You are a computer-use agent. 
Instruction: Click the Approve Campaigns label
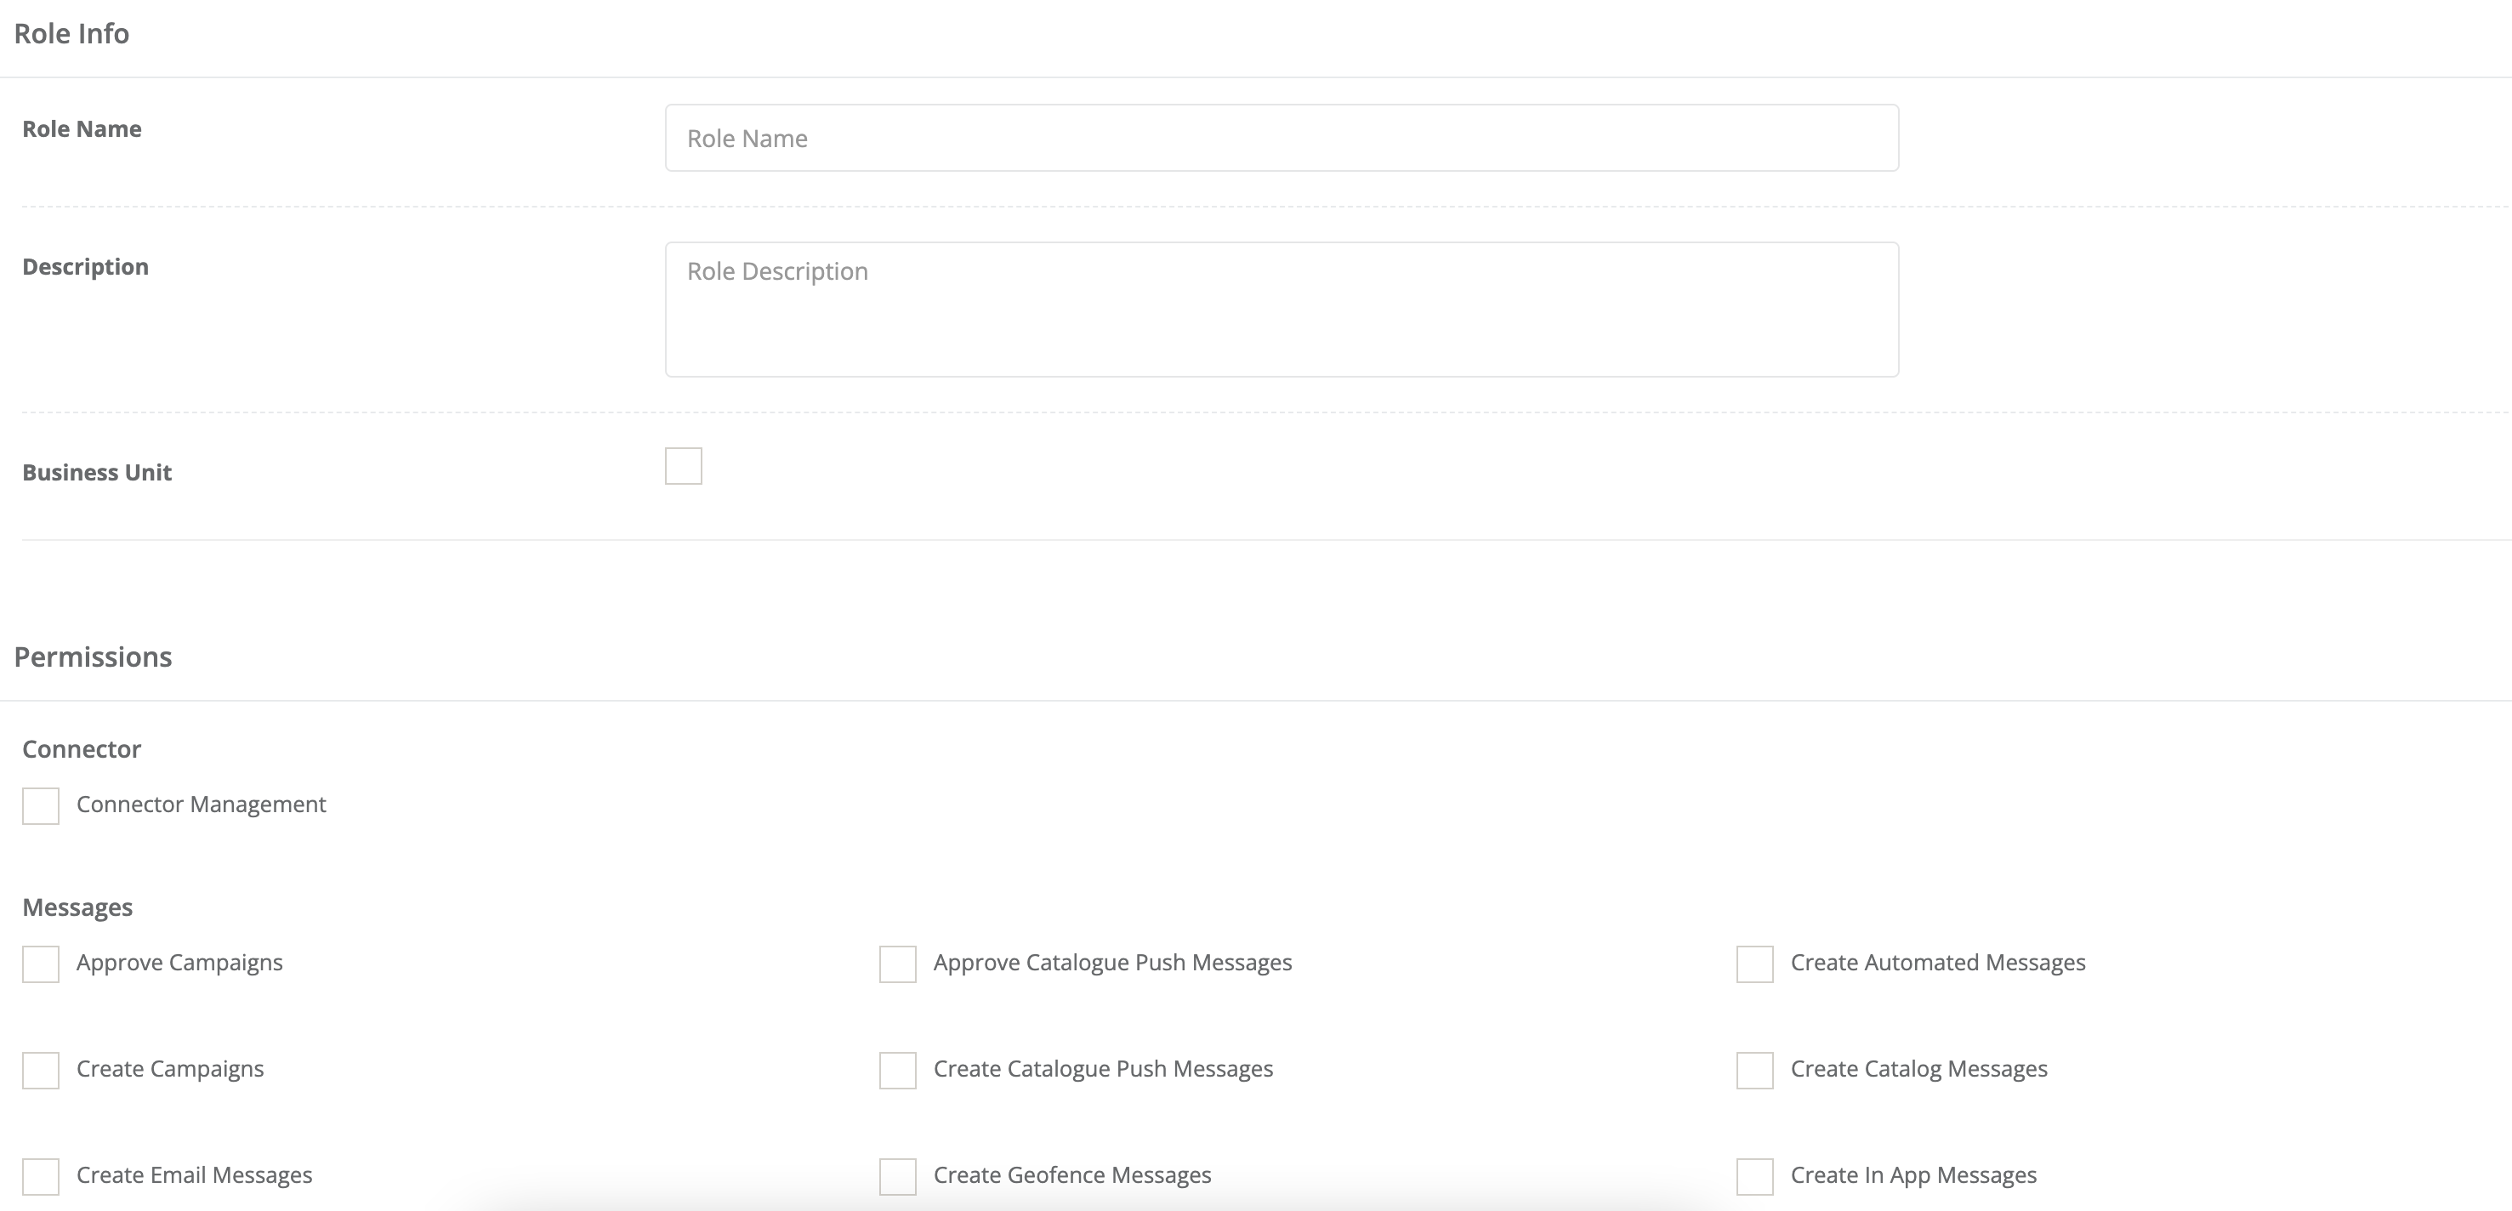click(179, 963)
